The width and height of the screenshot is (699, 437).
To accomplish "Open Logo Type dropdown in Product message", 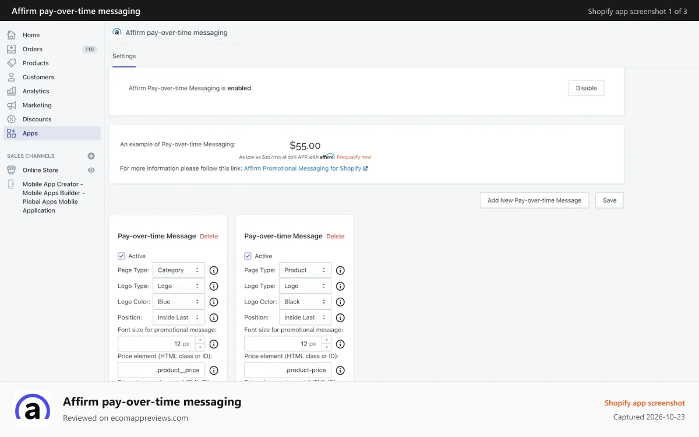I will pyautogui.click(x=305, y=286).
